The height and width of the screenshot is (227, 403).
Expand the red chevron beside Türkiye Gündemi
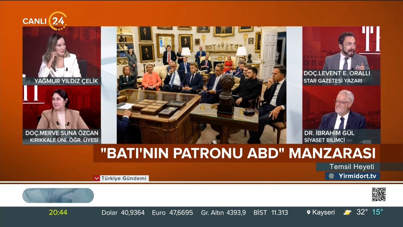tap(97, 178)
